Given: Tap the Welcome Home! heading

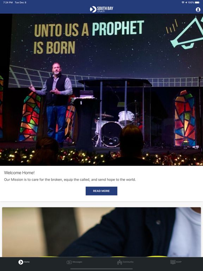Looking at the screenshot, I should coord(19,173).
